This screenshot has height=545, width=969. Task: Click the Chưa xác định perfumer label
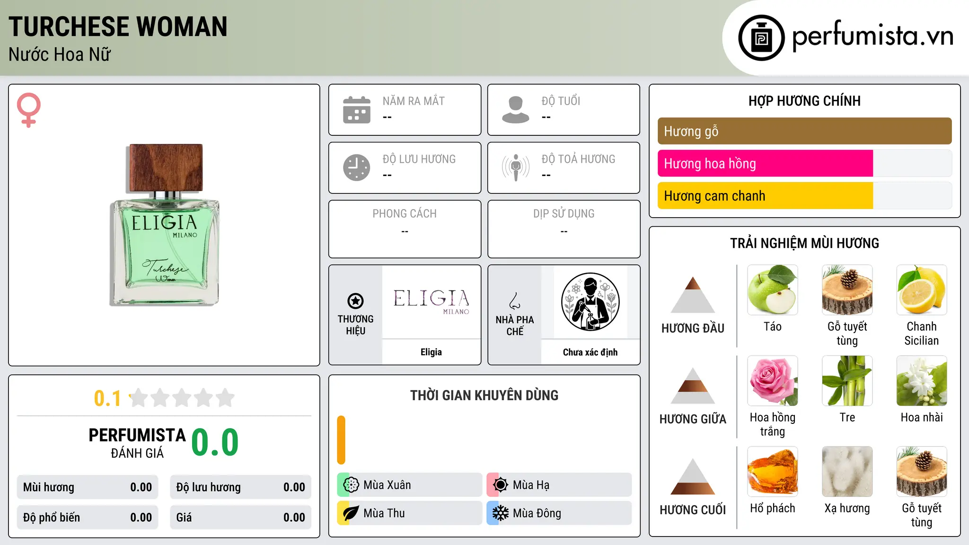pyautogui.click(x=590, y=352)
